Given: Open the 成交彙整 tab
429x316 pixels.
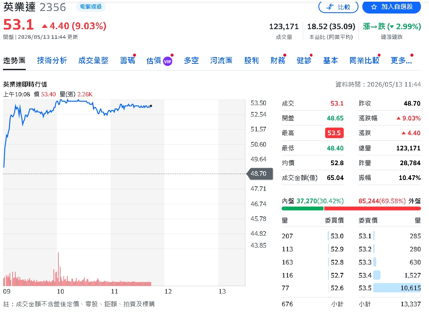Looking at the screenshot, I should click(x=93, y=60).
